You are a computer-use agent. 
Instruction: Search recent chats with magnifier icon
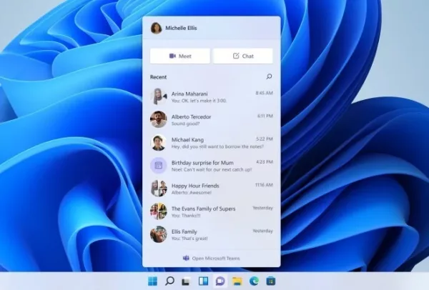click(x=270, y=76)
